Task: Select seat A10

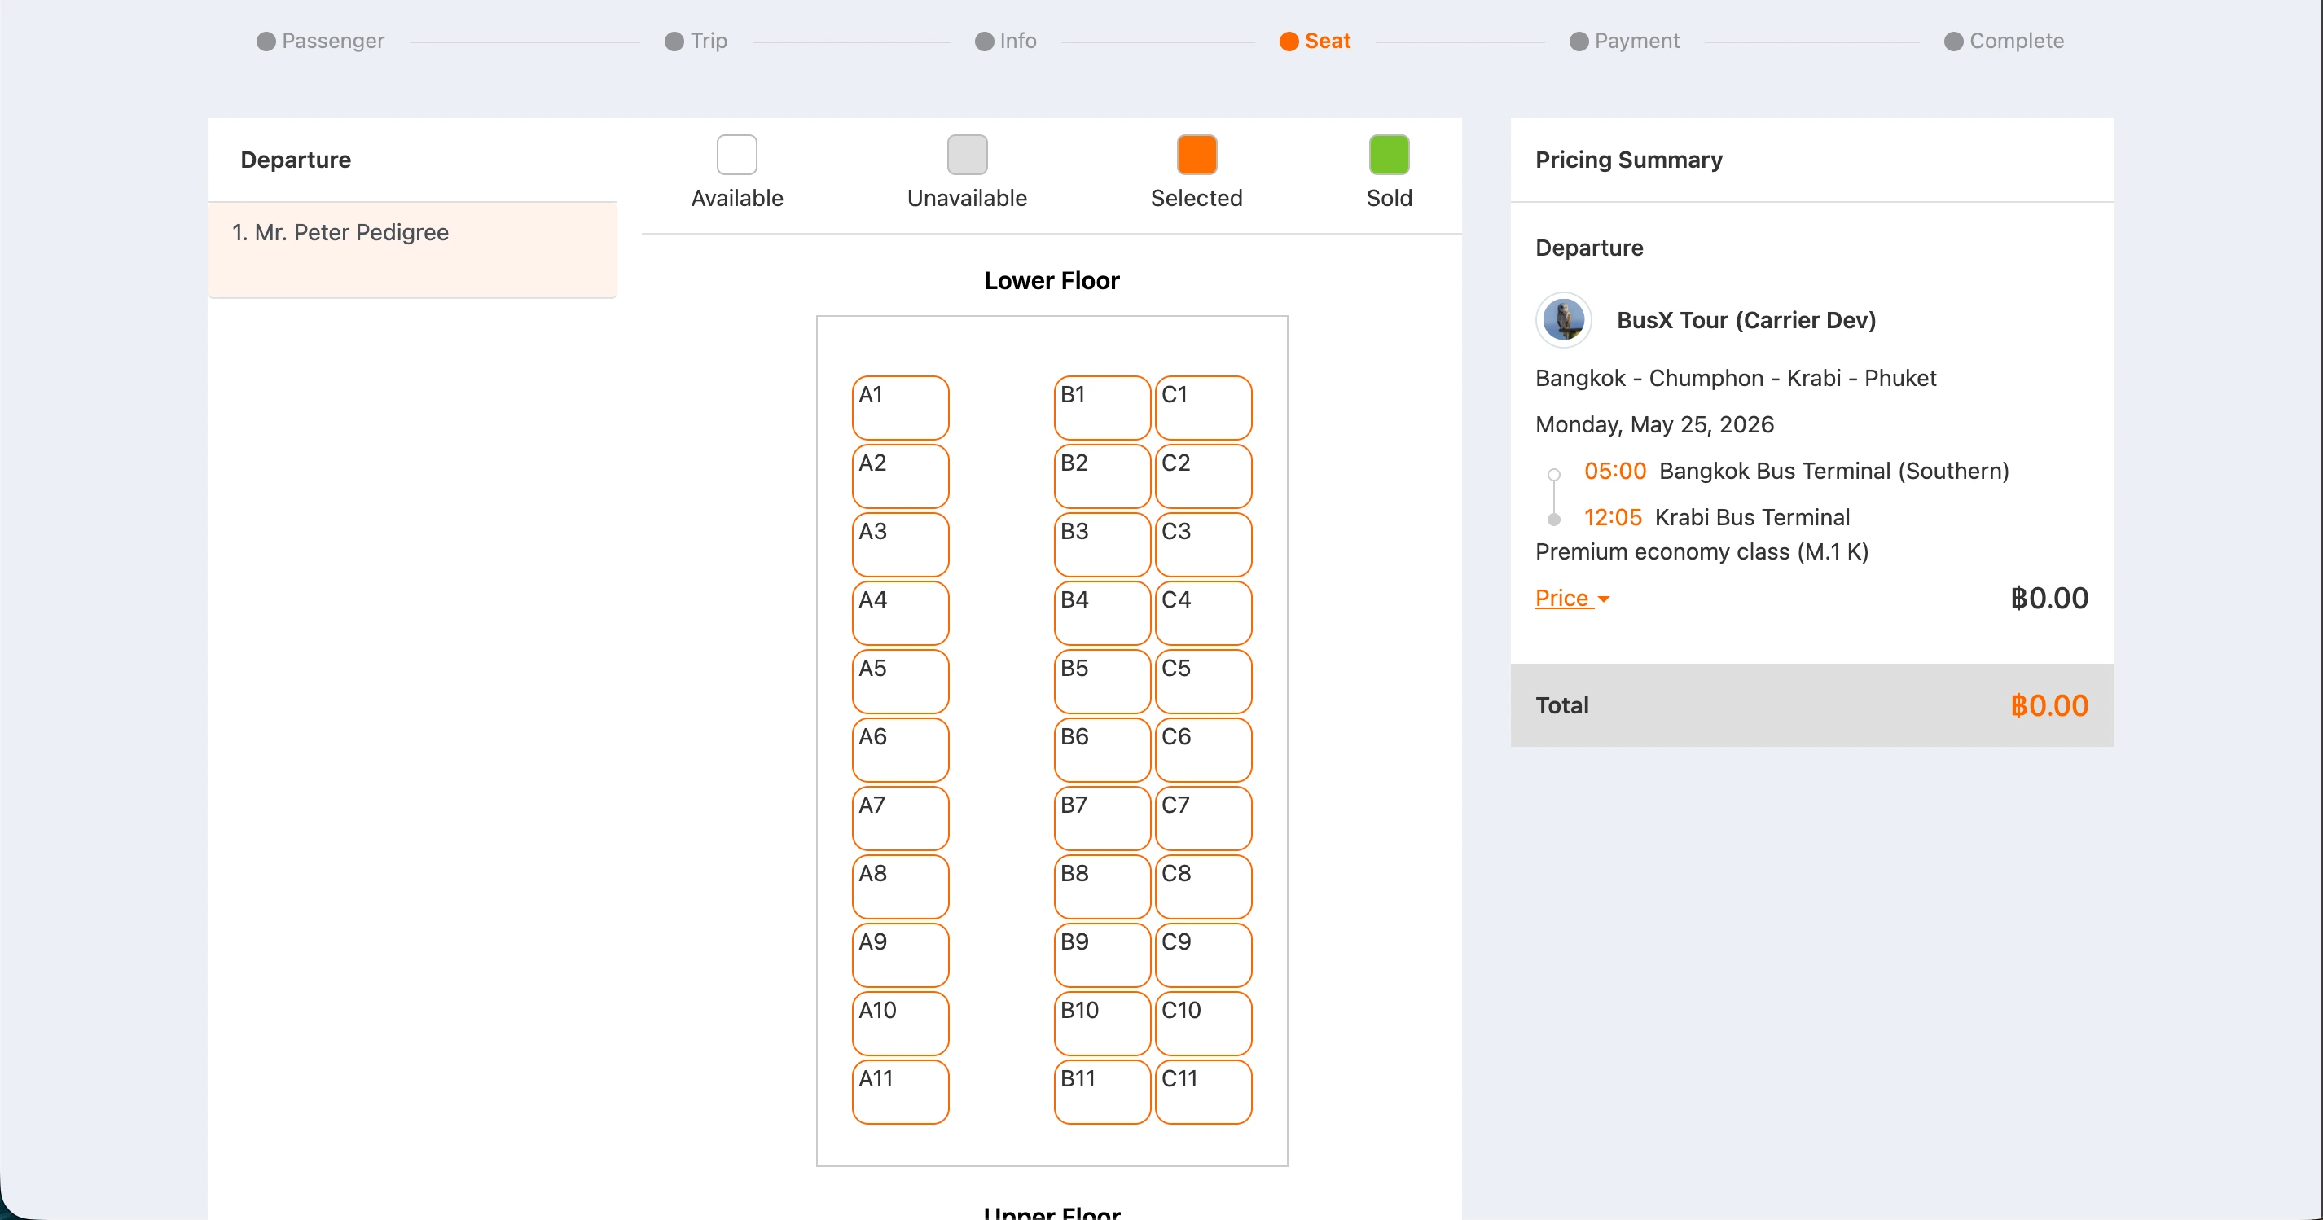Action: pyautogui.click(x=900, y=1025)
